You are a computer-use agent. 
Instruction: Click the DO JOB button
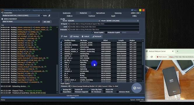click(x=47, y=22)
